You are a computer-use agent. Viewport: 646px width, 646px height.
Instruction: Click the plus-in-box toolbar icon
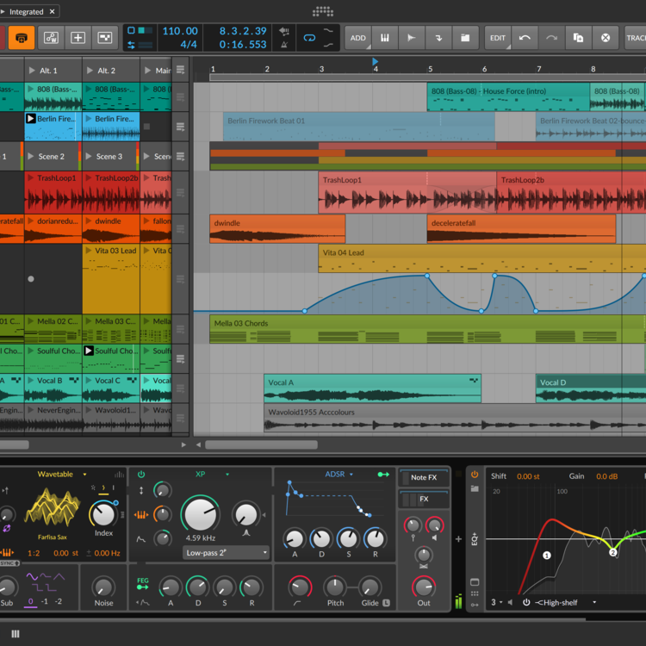coord(78,38)
